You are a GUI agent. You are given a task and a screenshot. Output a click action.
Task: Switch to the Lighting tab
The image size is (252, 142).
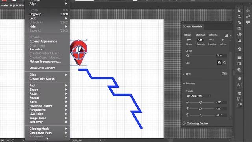(213, 35)
